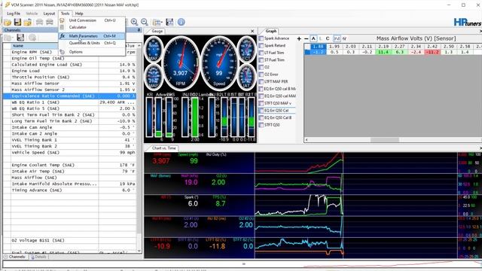Viewport: 482px width, 271px height.
Task: Toggle the C mode button in Graph
Action: click(x=328, y=38)
